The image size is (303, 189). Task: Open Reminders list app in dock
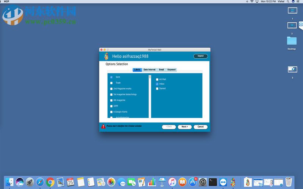91,182
